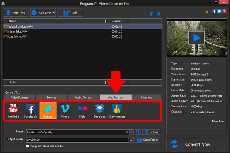
Task: Select the Facebook web format
Action: (30, 110)
